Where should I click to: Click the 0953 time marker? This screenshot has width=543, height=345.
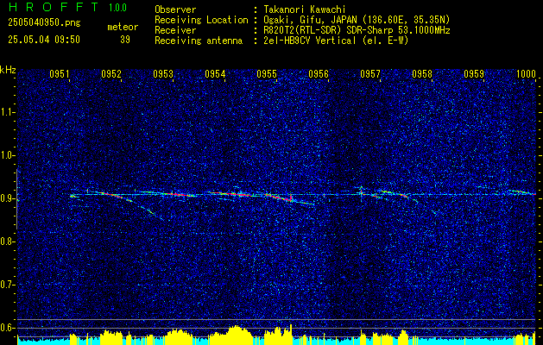click(163, 73)
